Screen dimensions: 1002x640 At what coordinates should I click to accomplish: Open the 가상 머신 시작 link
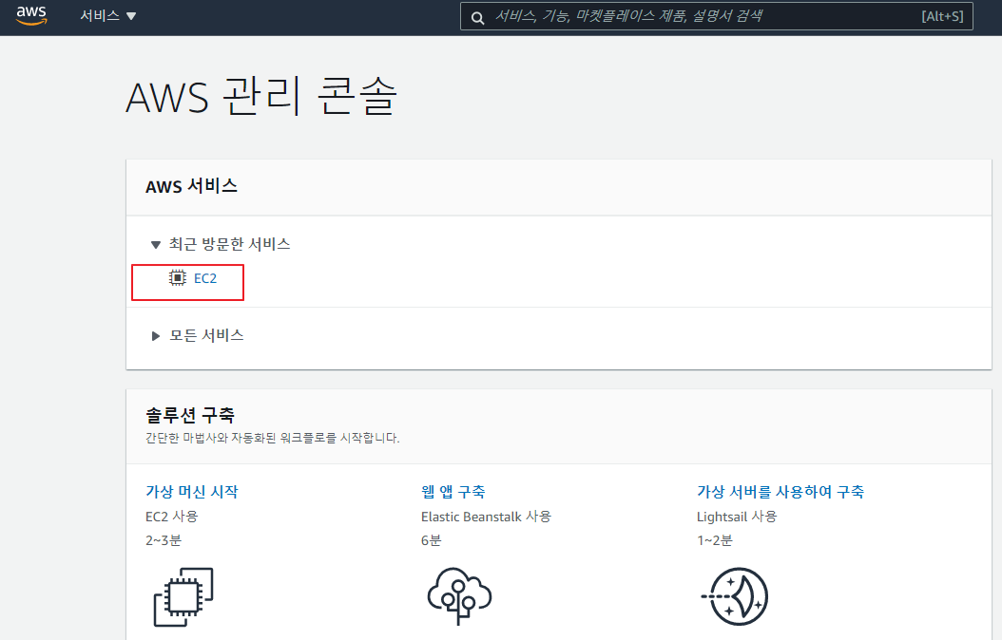[x=192, y=492]
